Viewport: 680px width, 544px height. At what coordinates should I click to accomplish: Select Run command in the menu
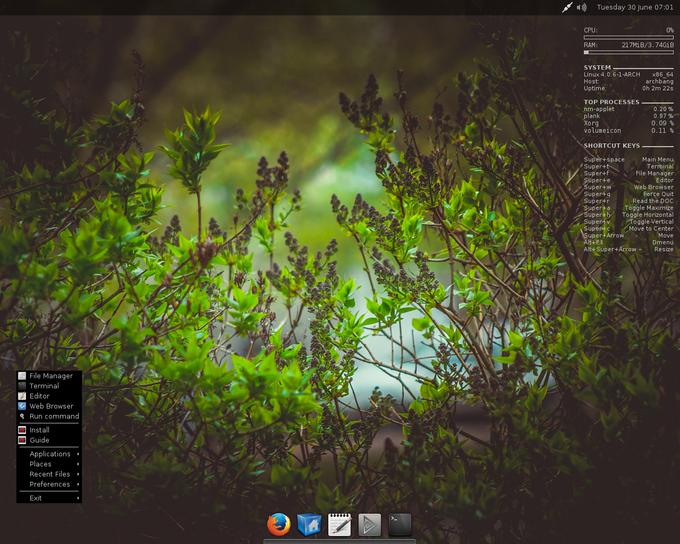pos(49,416)
